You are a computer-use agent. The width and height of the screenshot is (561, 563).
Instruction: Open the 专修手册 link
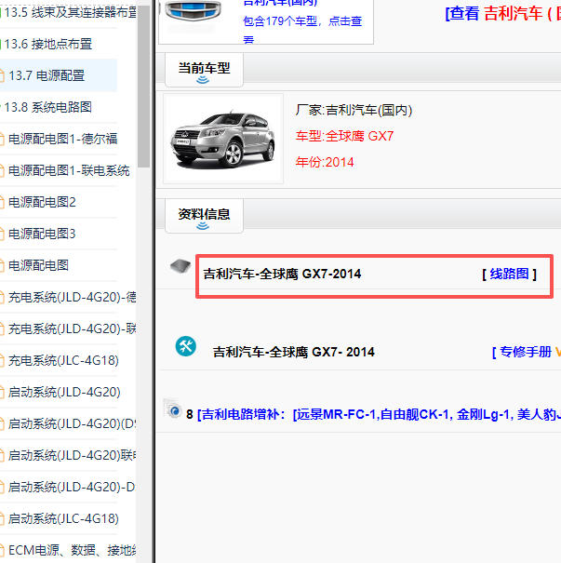click(525, 352)
